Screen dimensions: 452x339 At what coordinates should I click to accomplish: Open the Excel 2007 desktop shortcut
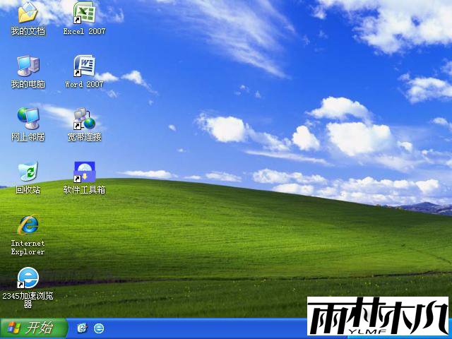[84, 13]
